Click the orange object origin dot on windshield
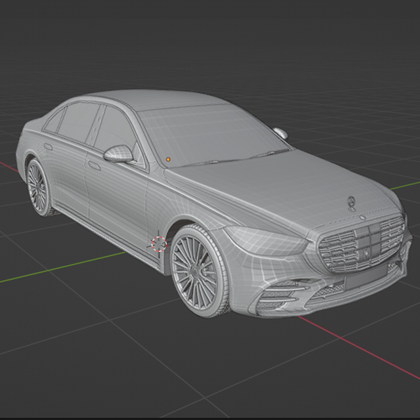The image size is (420, 420). 168,159
